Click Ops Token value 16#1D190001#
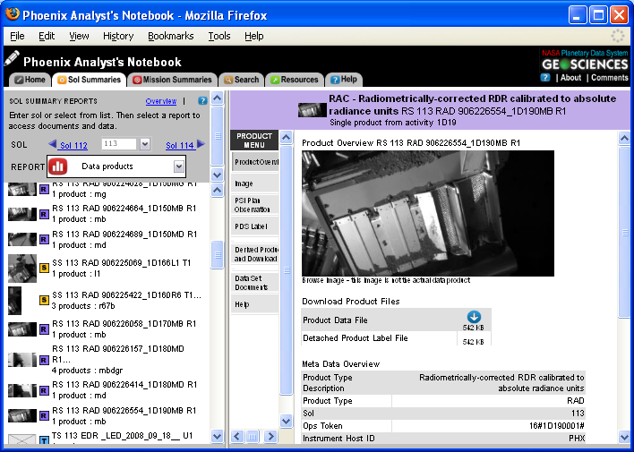Viewport: 634px width, 452px height. [x=556, y=425]
